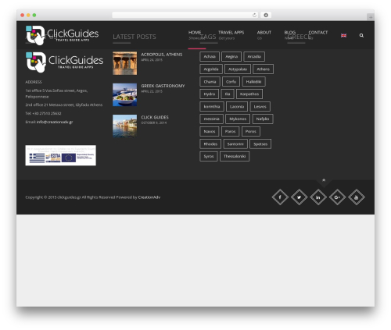
Task: Click the scroll-to-top arrow icon
Action: point(324,180)
